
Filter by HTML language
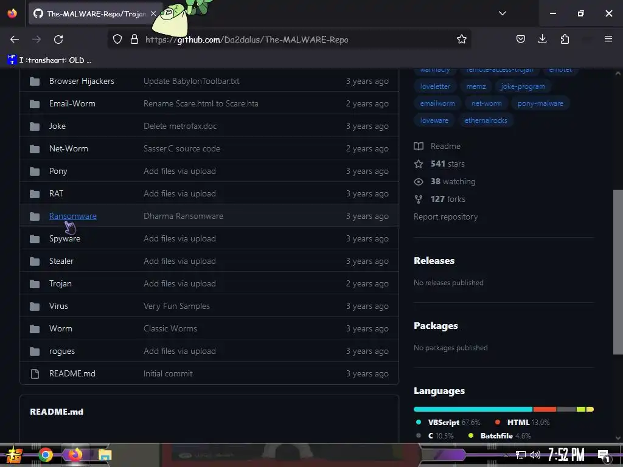(522, 423)
